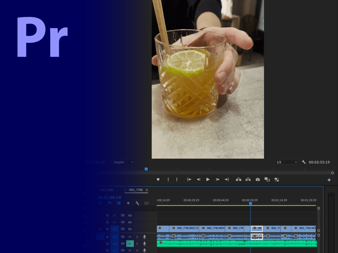Step forward one frame

(217, 179)
